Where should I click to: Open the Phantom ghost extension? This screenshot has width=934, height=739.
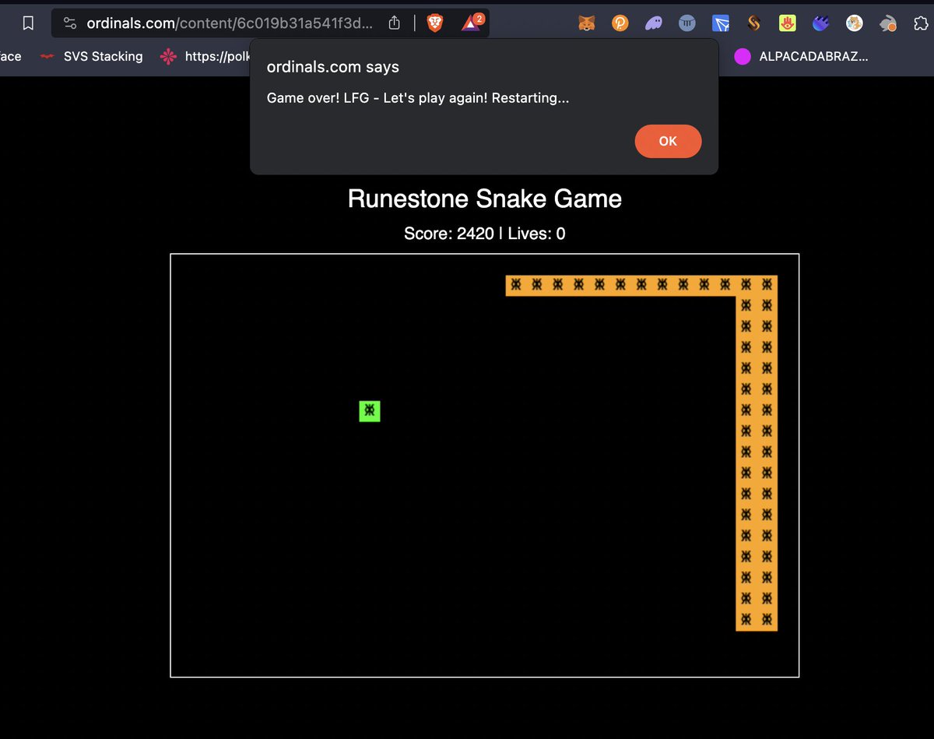coord(653,23)
